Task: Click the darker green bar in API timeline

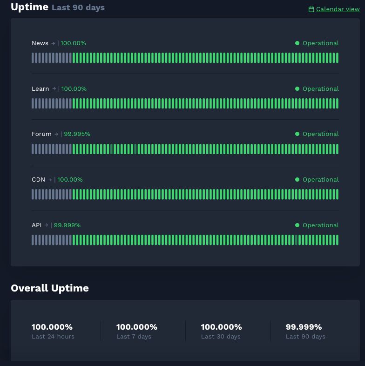Action: [296, 240]
